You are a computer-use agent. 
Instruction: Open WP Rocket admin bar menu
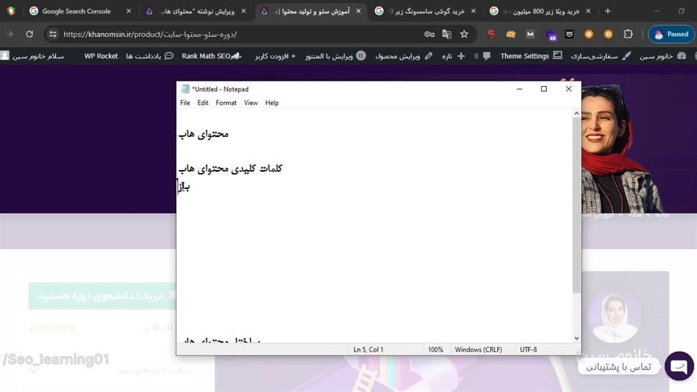(101, 56)
